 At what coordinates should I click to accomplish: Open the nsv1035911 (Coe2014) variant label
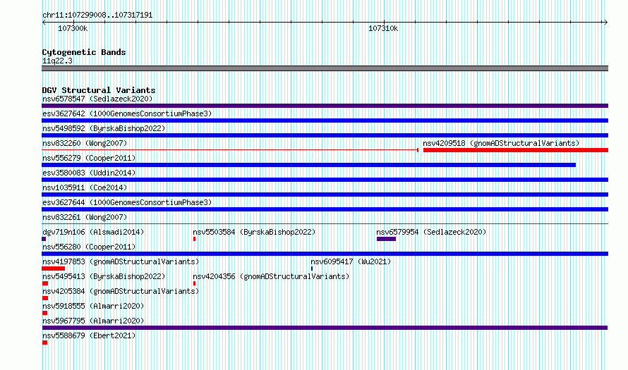(85, 187)
